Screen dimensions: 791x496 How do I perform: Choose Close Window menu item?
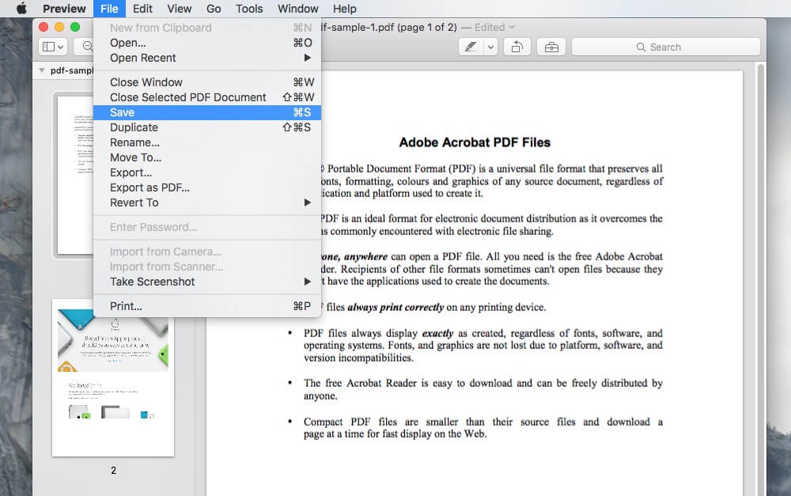click(x=206, y=82)
